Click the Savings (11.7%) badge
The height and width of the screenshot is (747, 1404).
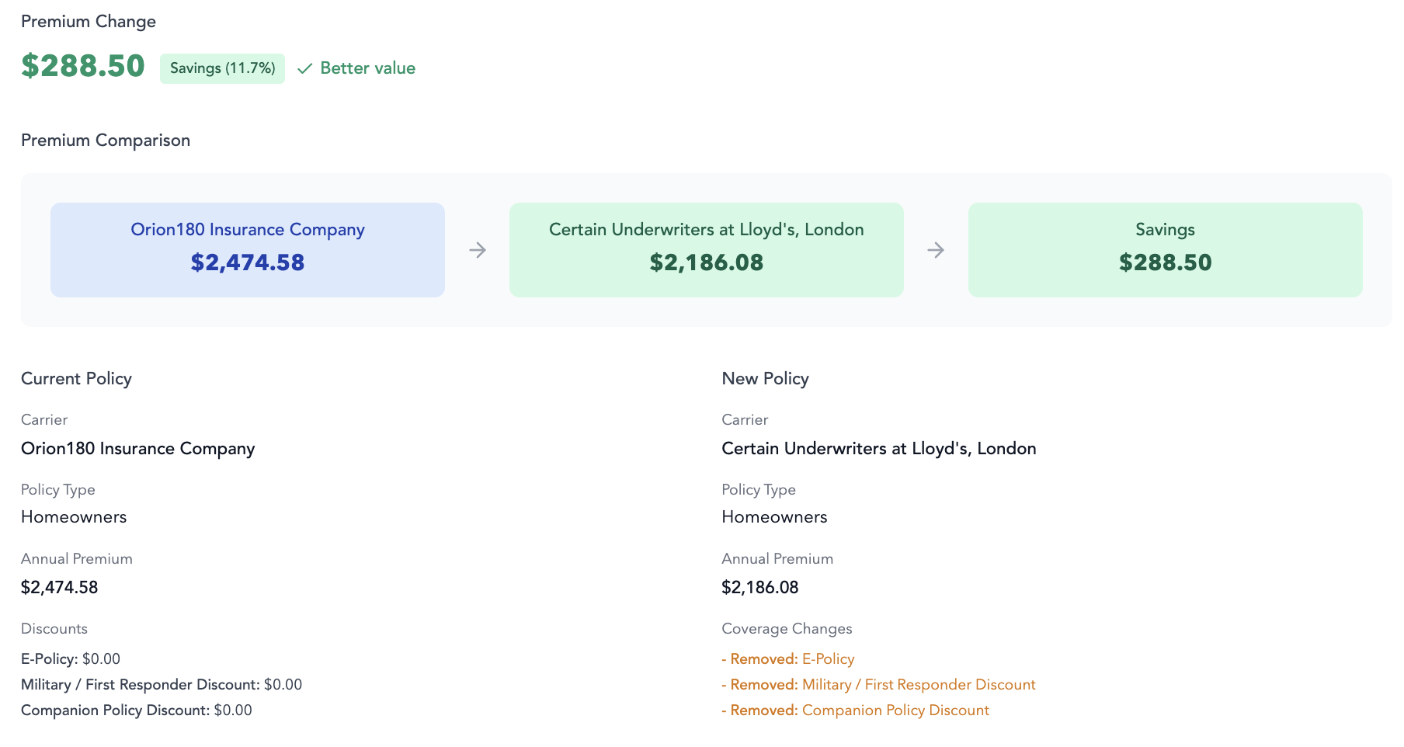pyautogui.click(x=223, y=68)
